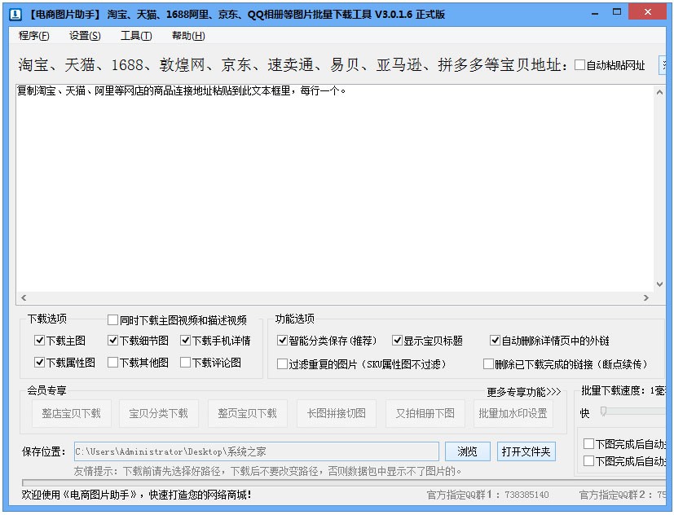Check the second 下图完成后自动 checkbox
Screen dimensions: 674x515
[x=589, y=461]
